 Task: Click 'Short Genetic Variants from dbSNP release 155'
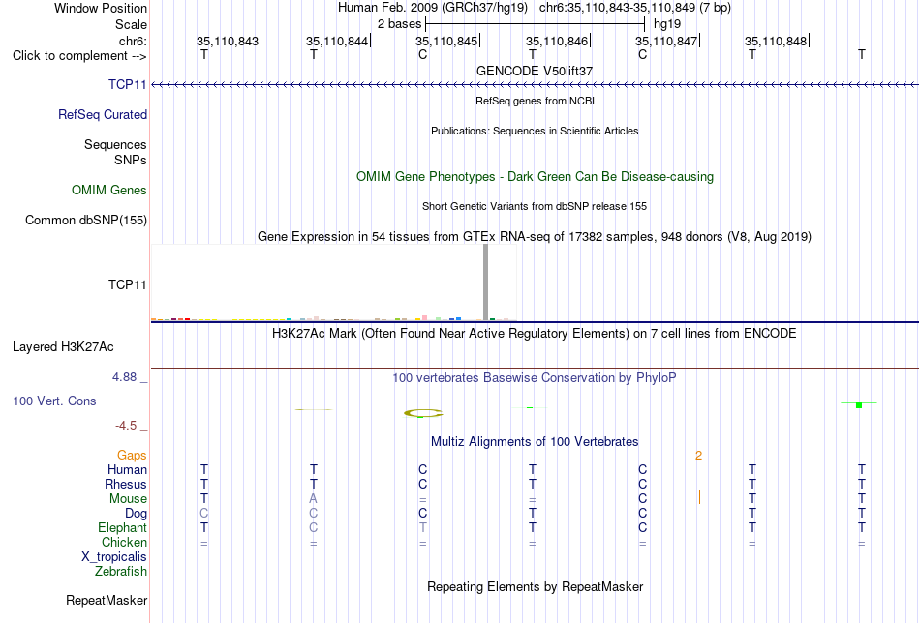click(x=535, y=206)
